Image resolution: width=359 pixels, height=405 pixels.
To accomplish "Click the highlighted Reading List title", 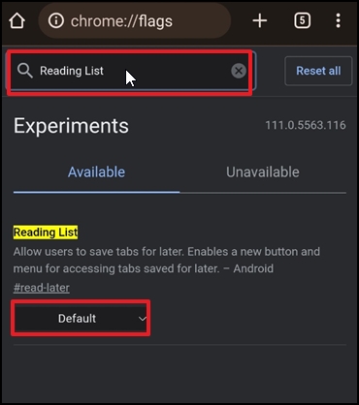I will pyautogui.click(x=46, y=233).
